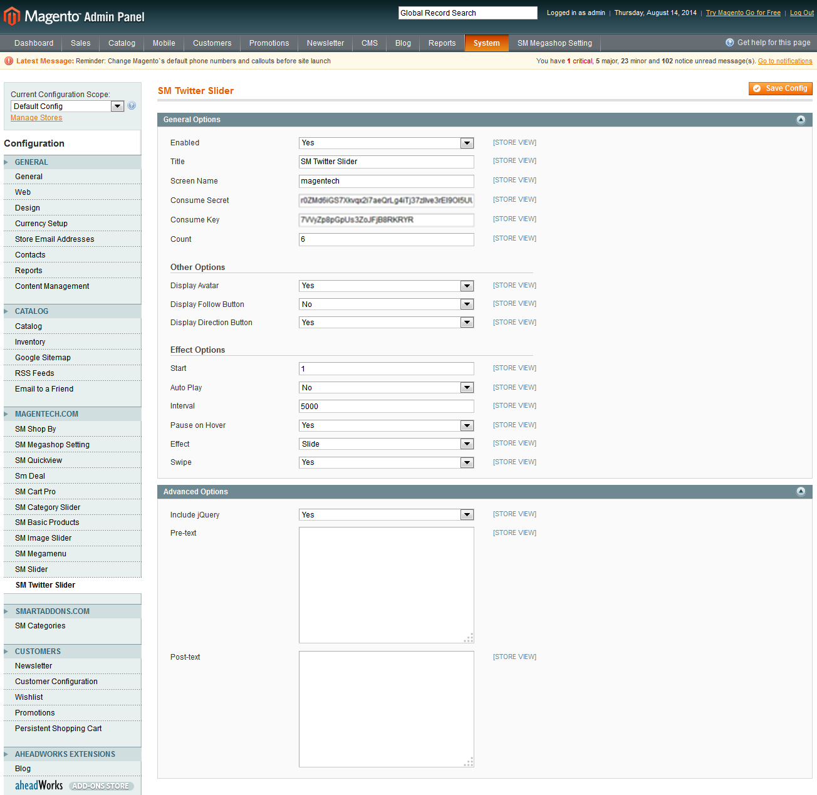
Task: Open Auto Play dropdown
Action: pyautogui.click(x=387, y=388)
